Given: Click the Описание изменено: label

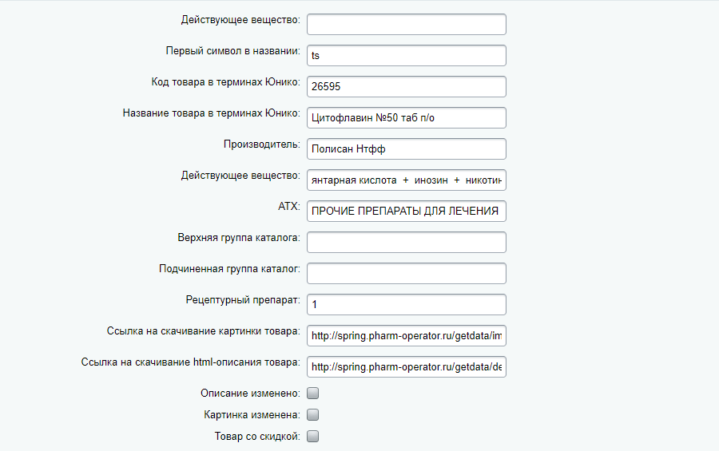Looking at the screenshot, I should [x=250, y=394].
